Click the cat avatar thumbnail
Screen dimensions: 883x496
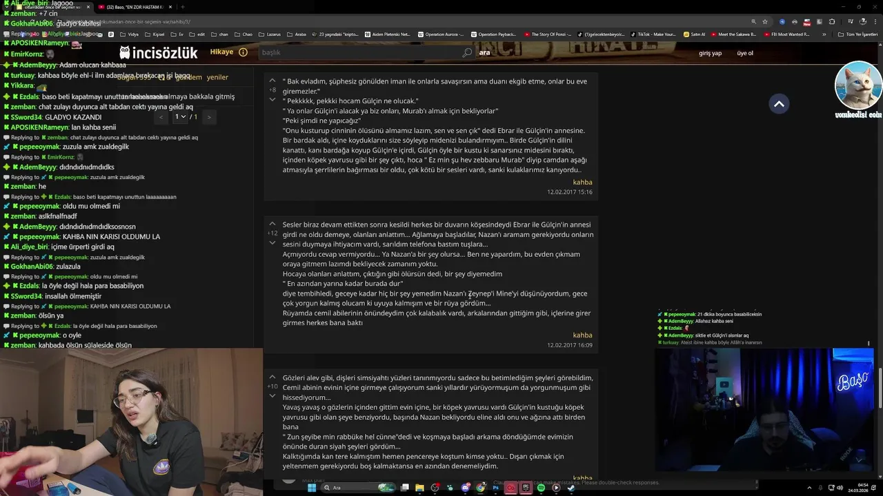point(857,85)
